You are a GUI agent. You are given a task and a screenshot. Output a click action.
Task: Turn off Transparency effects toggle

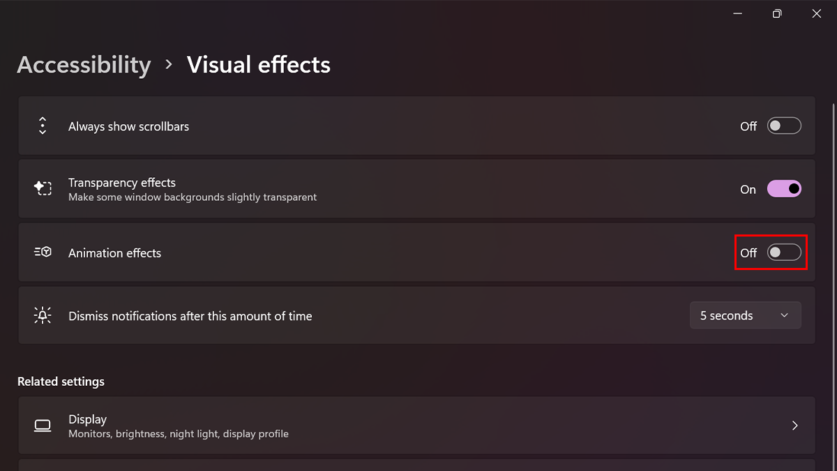click(x=784, y=189)
